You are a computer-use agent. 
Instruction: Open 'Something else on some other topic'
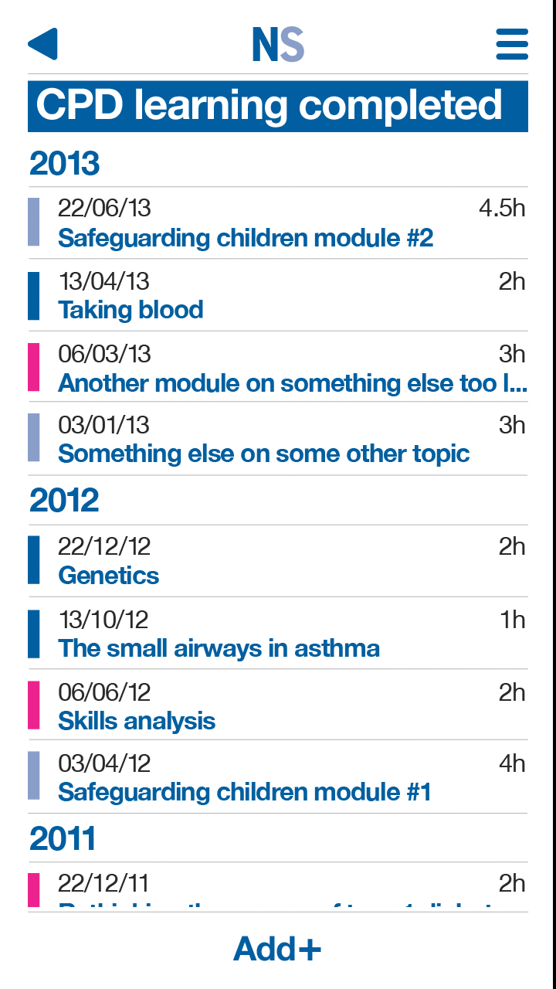pyautogui.click(x=263, y=454)
